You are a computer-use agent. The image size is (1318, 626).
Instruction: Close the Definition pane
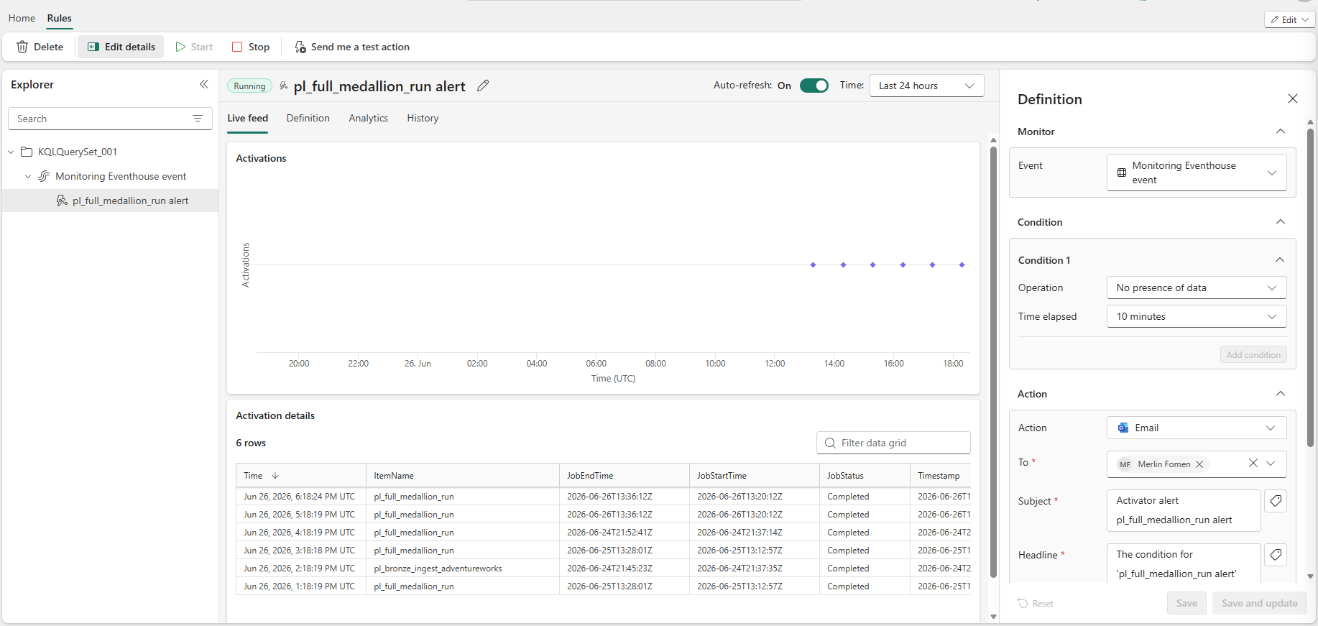point(1293,98)
